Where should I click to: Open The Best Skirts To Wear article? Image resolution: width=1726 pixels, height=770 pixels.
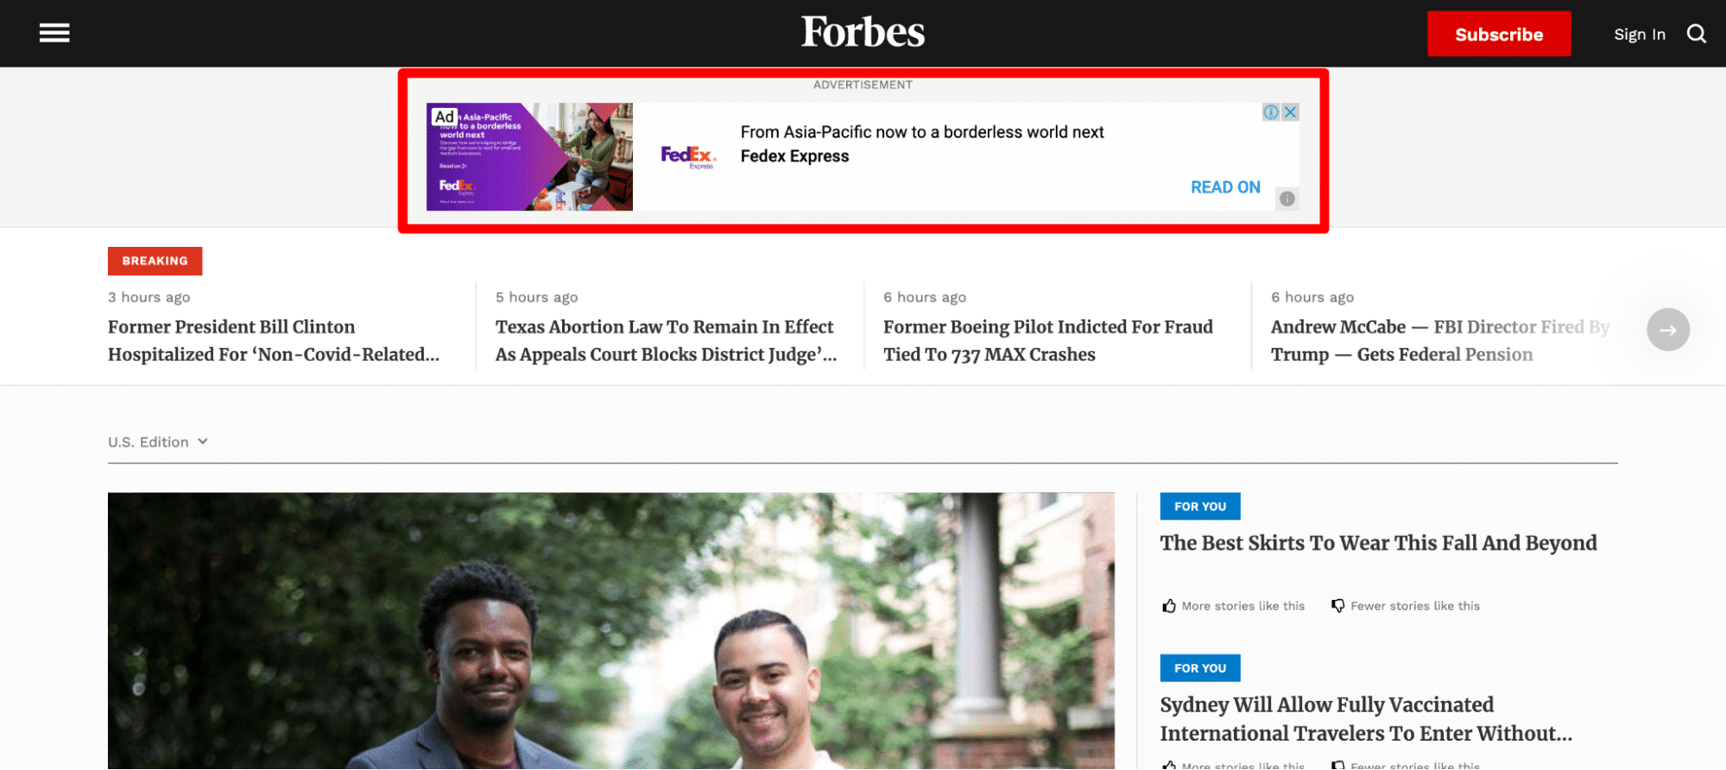1378,543
